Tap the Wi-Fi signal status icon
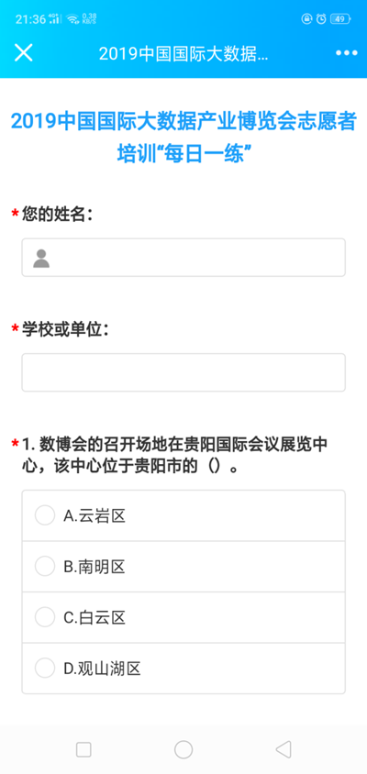 [72, 19]
